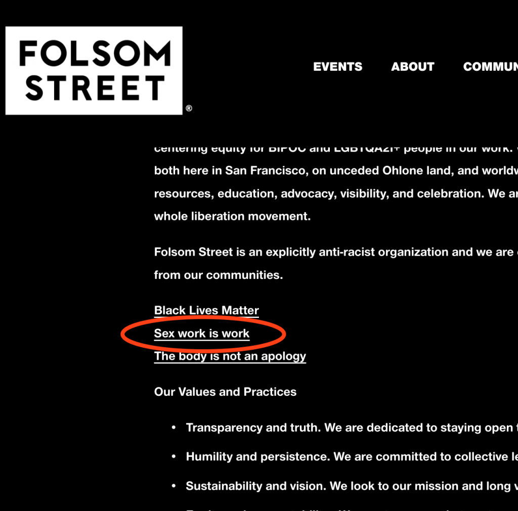Click the bullet dot before "Sustainability and vision"
The image size is (518, 511).
[174, 486]
